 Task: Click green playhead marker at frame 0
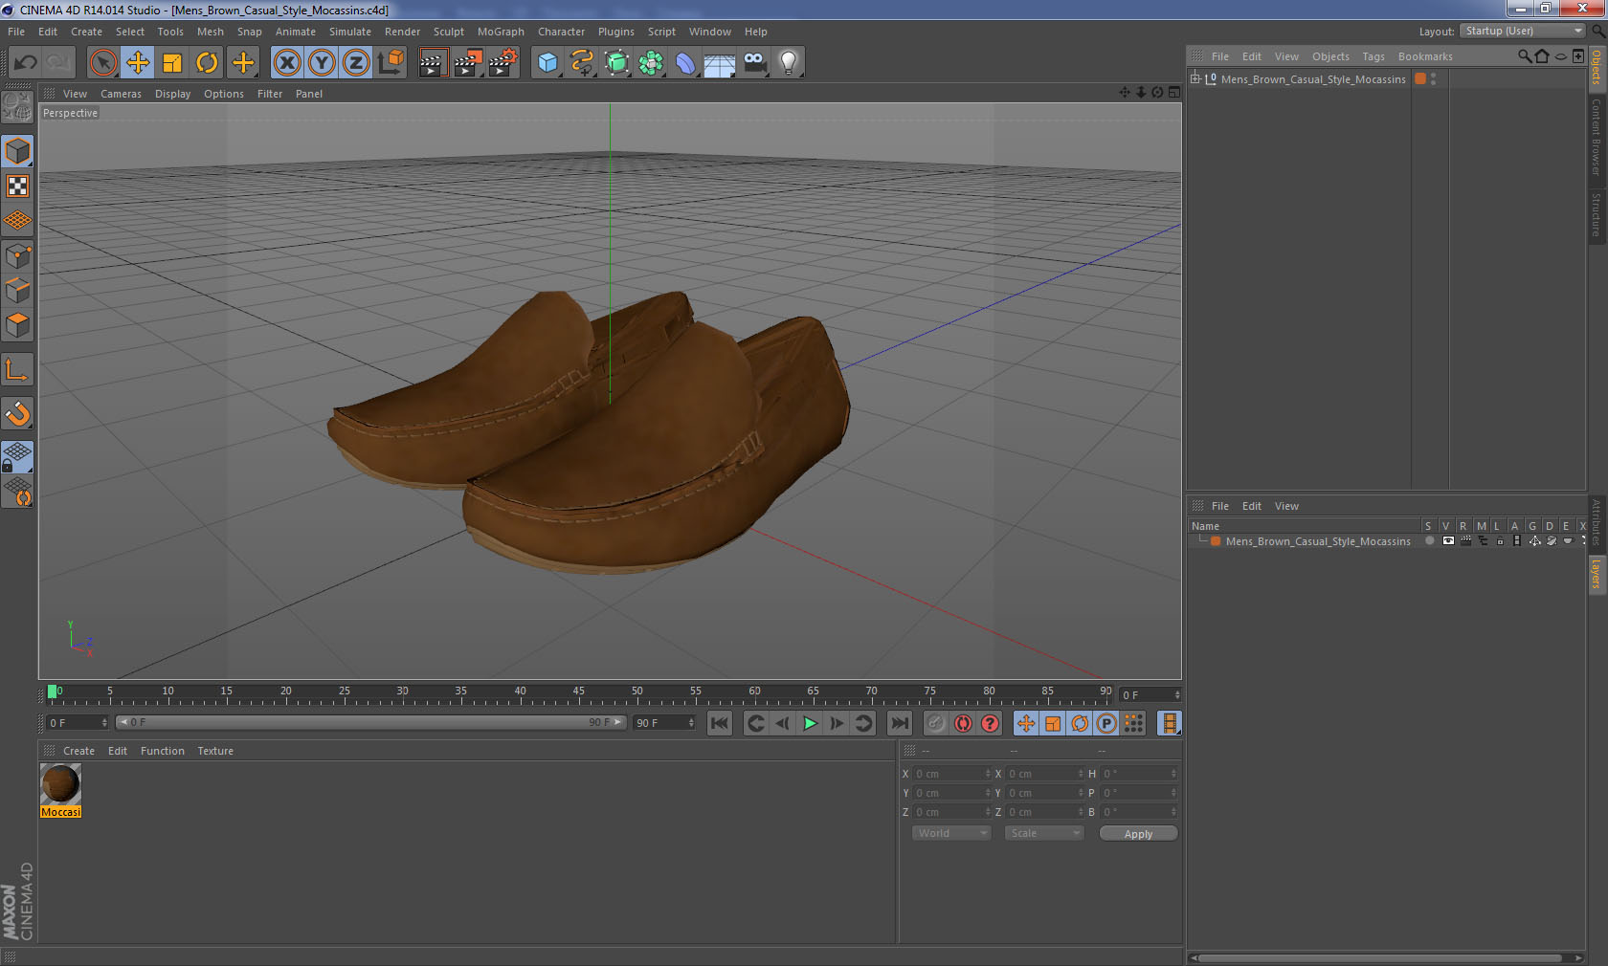(52, 692)
